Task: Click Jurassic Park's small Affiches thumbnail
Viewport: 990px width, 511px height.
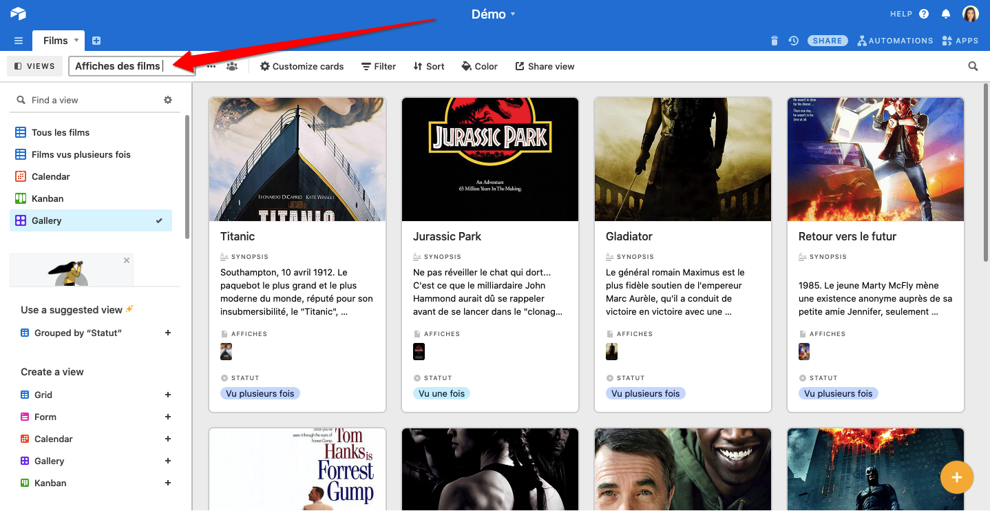Action: [x=419, y=351]
